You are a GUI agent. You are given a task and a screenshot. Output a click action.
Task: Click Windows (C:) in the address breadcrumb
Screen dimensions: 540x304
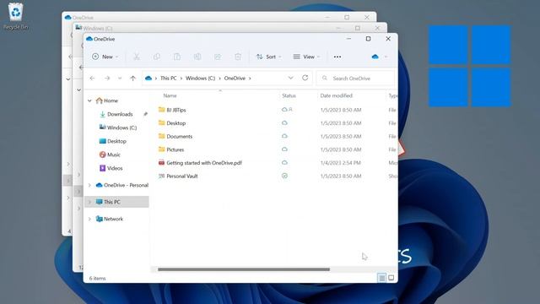[x=200, y=79]
